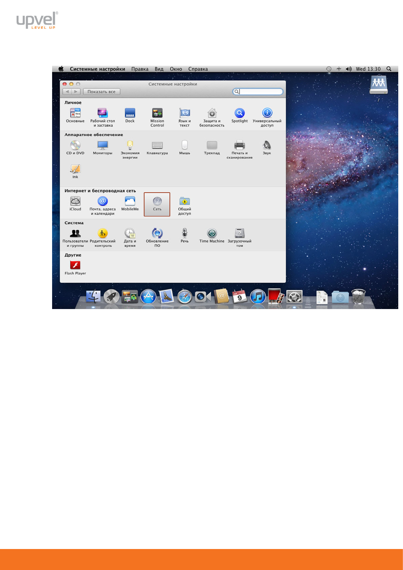Image resolution: width=403 pixels, height=570 pixels.
Task: Click the back navigation arrow button
Action: point(67,92)
